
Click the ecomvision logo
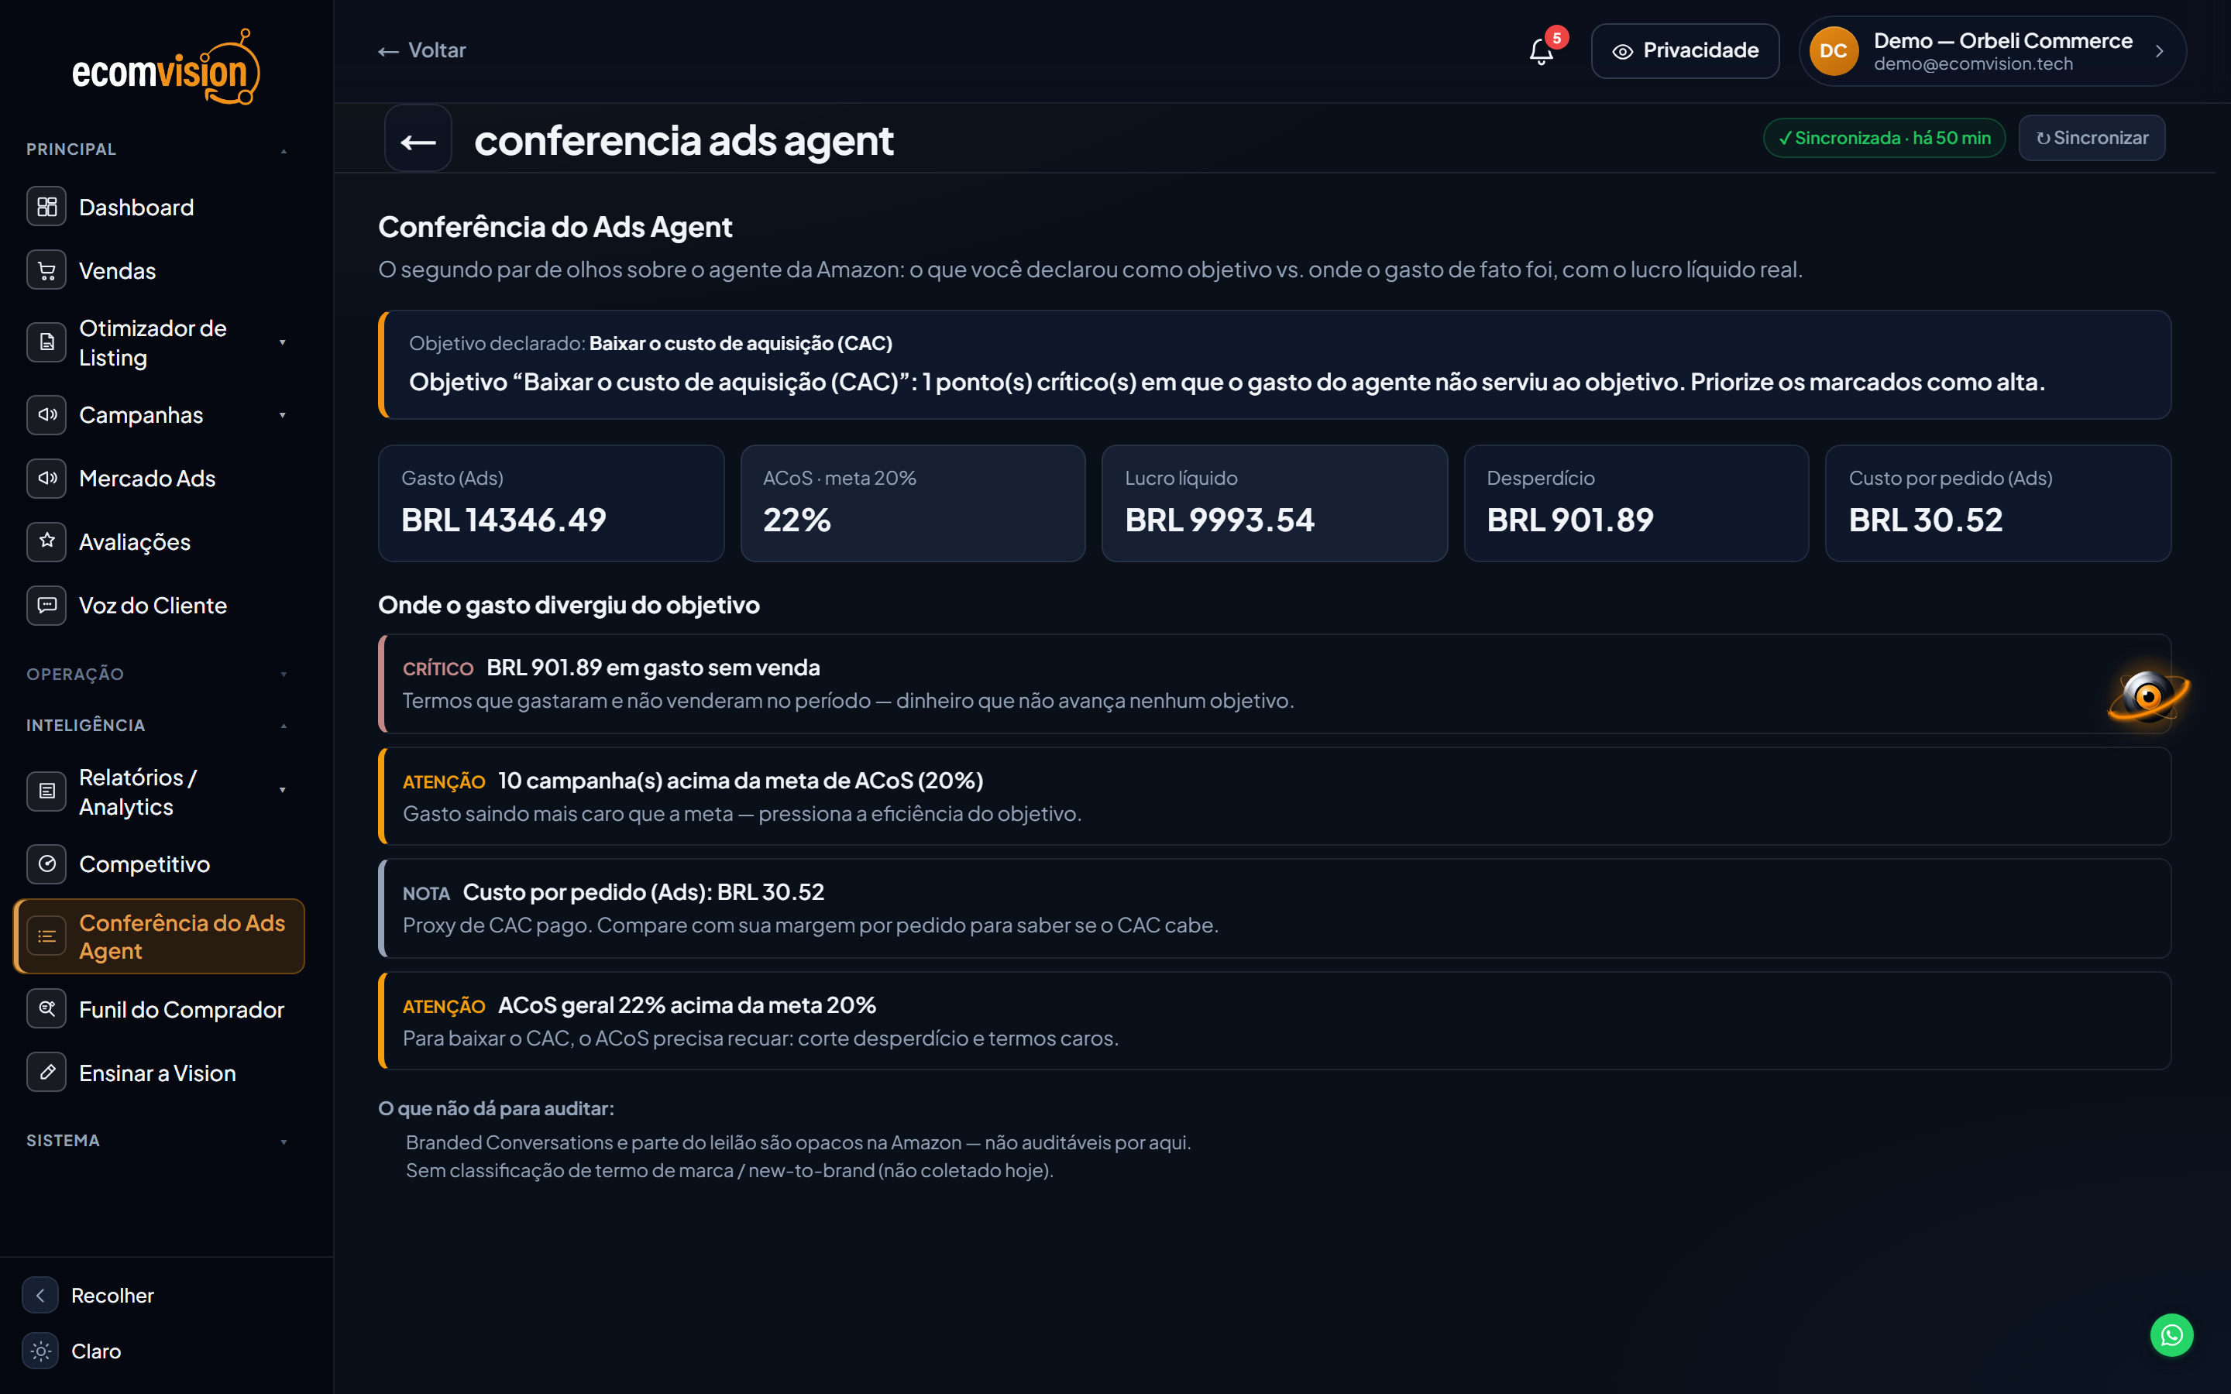166,68
